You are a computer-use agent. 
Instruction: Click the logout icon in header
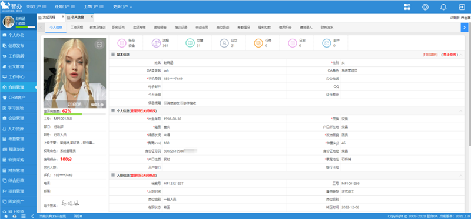click(x=462, y=7)
